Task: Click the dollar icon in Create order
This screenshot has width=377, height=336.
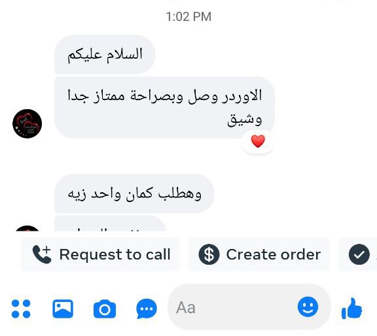Action: (x=209, y=254)
